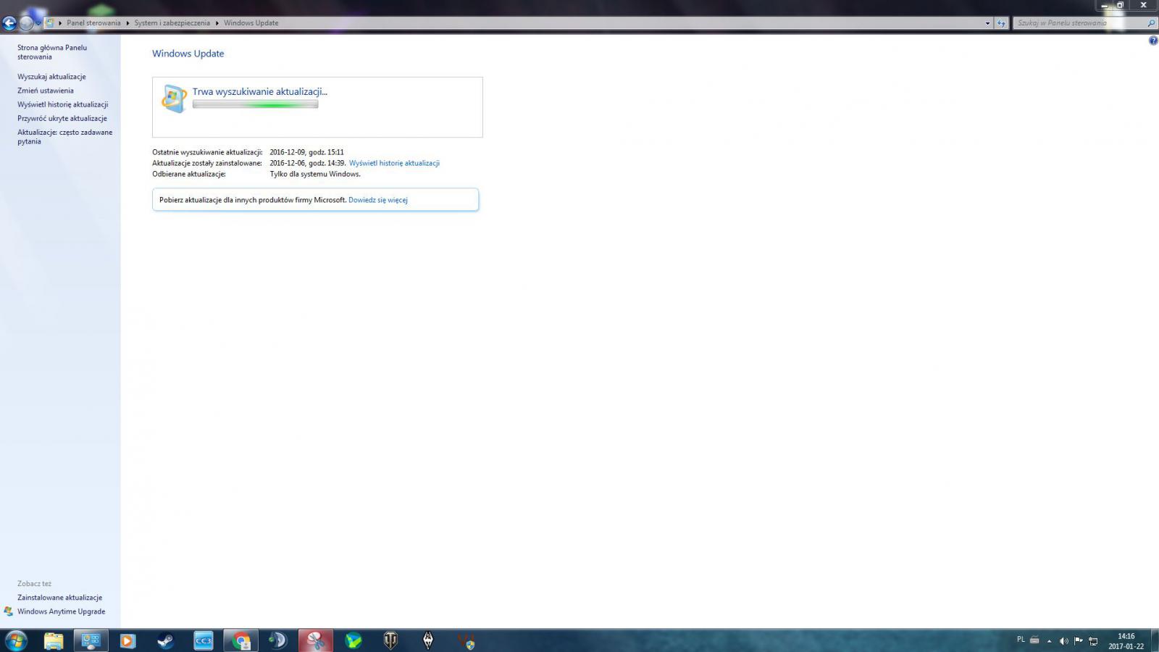Open Wyświetl historię aktualizacji in sidebar
This screenshot has width=1159, height=652.
[x=63, y=104]
